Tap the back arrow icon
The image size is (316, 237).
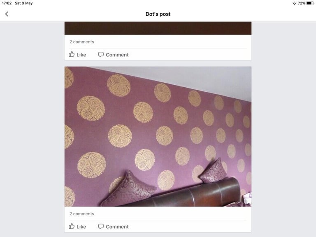click(7, 14)
